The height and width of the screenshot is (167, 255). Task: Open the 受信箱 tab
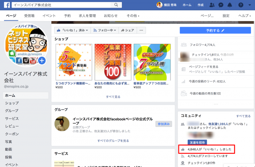click(x=29, y=16)
